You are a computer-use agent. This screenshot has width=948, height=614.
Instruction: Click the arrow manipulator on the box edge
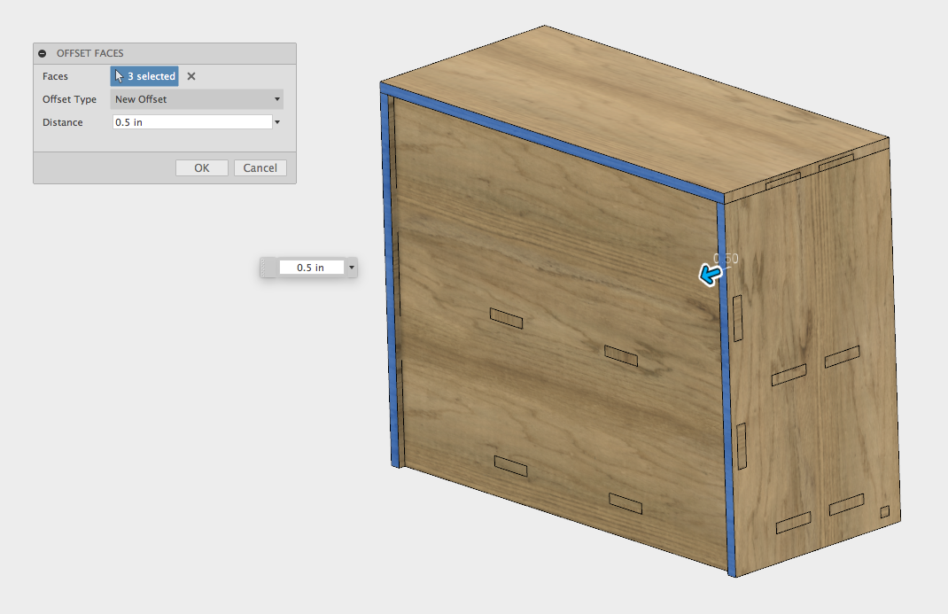(709, 275)
